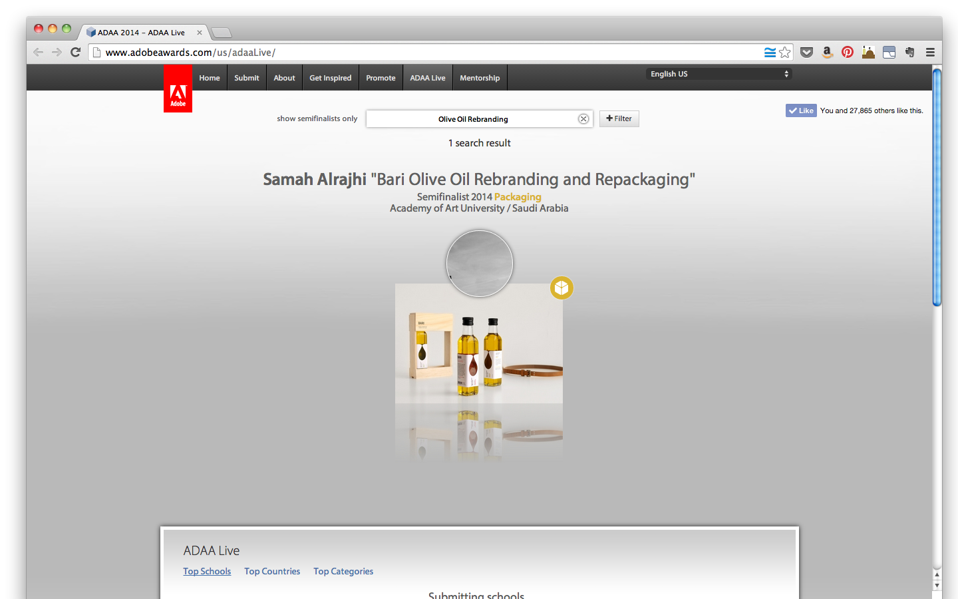This screenshot has height=599, width=958.
Task: Bookmark the page with the star icon
Action: pos(785,52)
